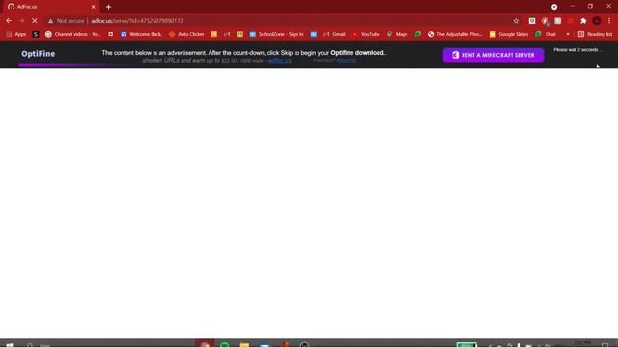Open the Welcome Back bookmark
The image size is (618, 347).
pos(141,35)
